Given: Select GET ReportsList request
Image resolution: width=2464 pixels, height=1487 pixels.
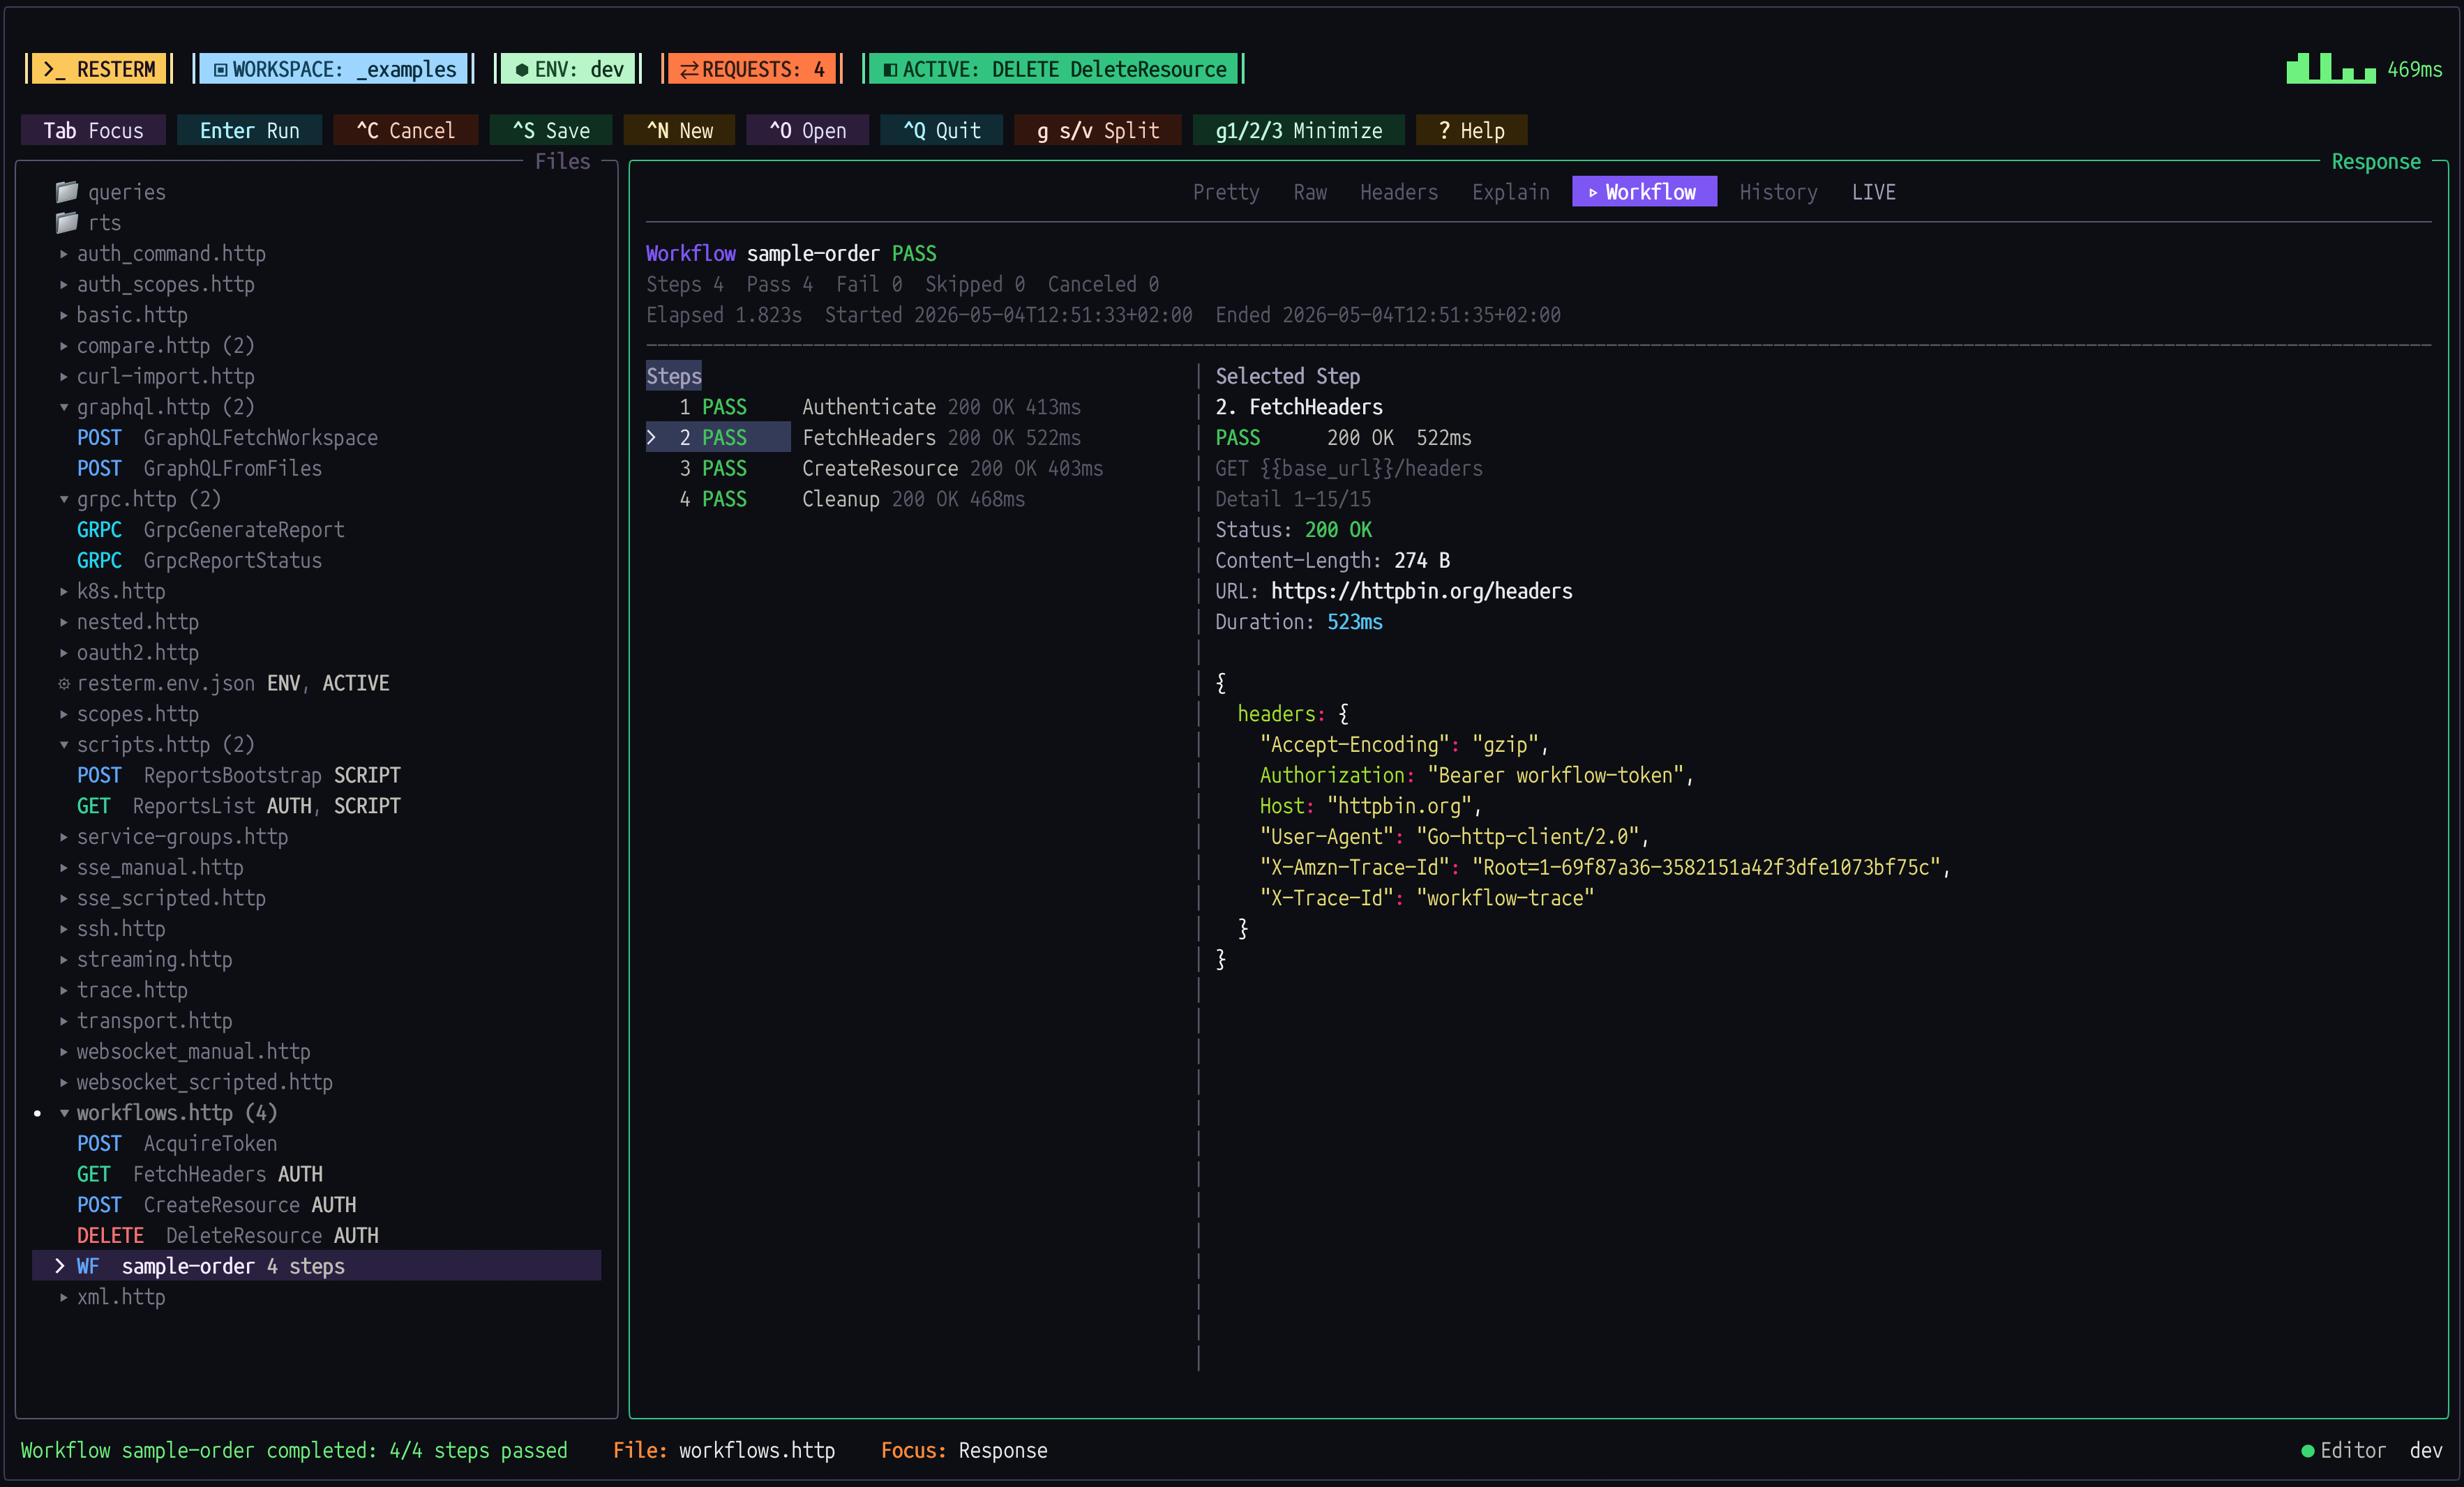Looking at the screenshot, I should 238,806.
